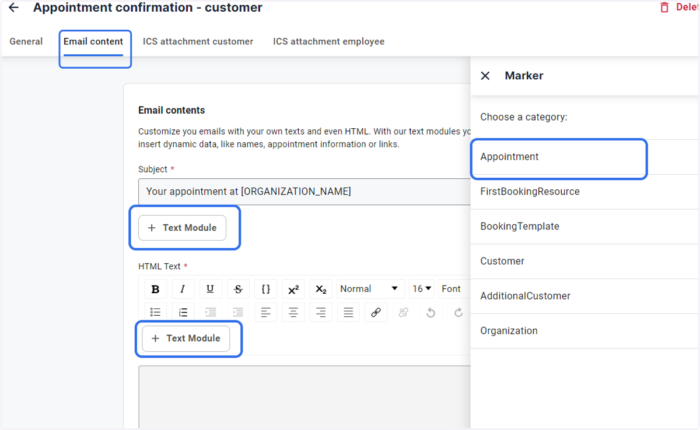Click into the Subject input field

[x=304, y=192]
